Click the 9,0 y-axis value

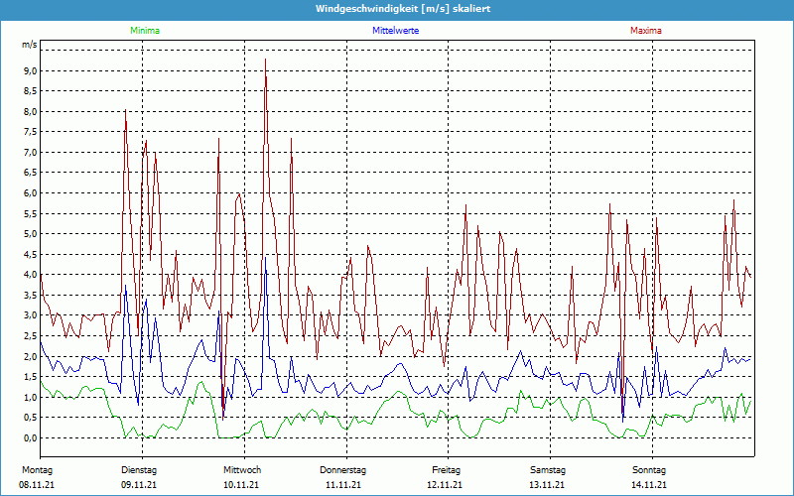click(31, 70)
